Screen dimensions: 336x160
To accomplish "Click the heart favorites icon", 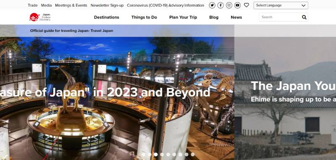I will point(247,5).
